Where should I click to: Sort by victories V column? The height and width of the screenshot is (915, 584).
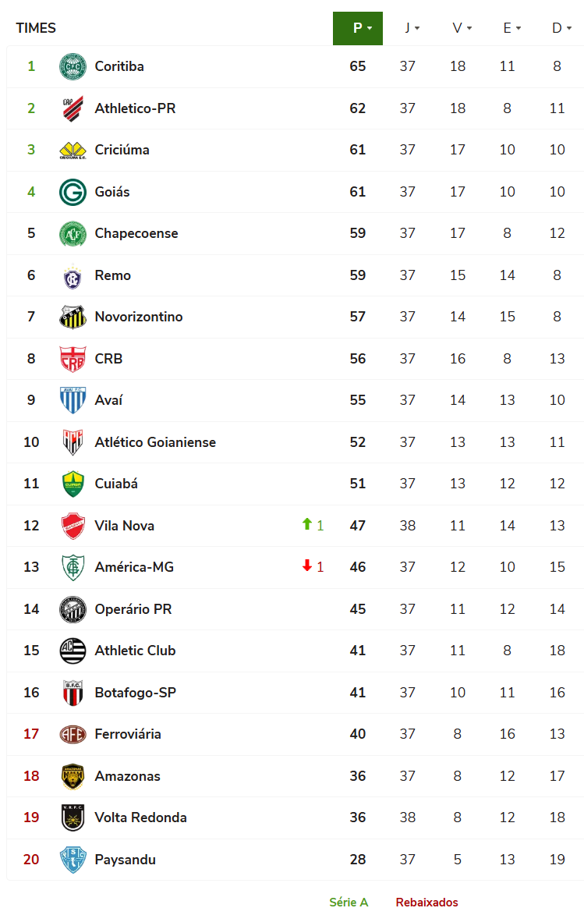[x=462, y=28]
